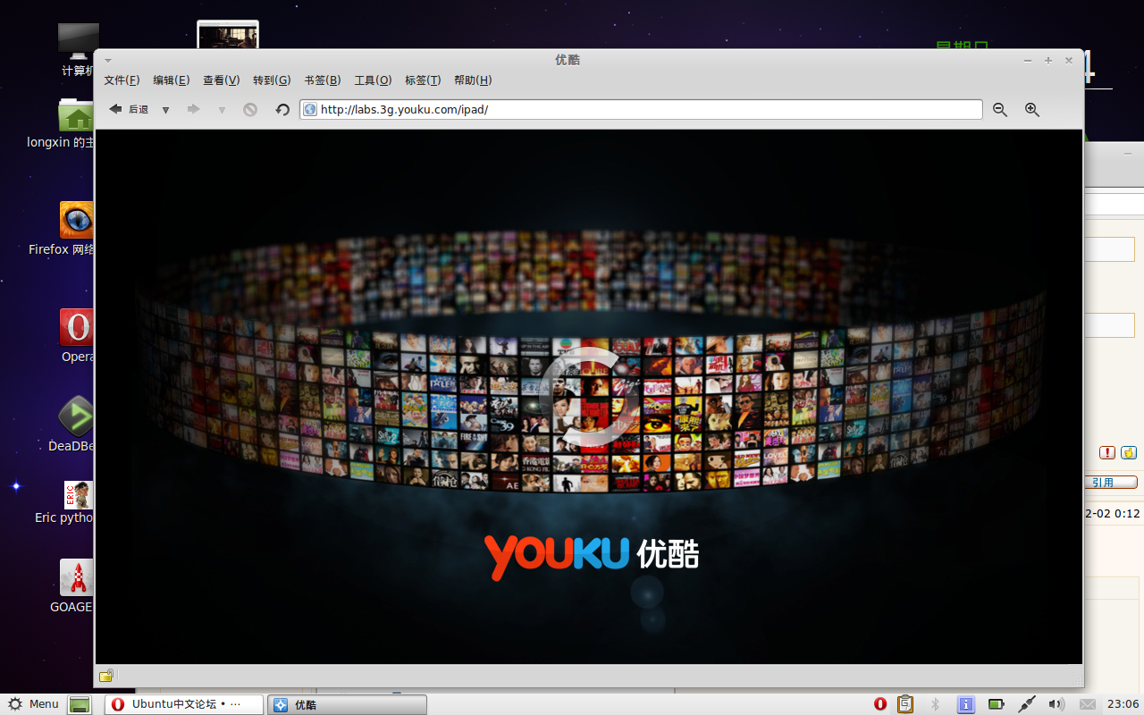Open the window menu arrow in title bar

click(108, 60)
